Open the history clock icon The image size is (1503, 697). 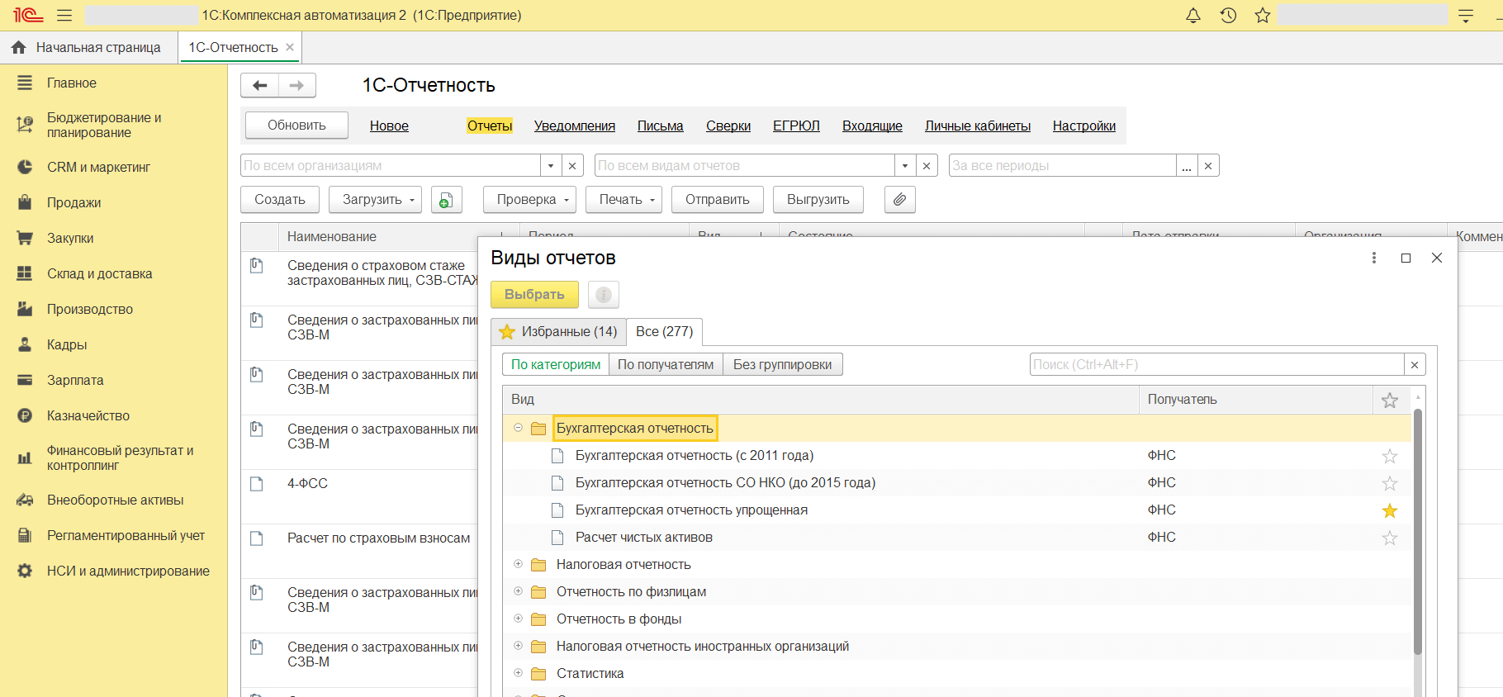[1228, 16]
